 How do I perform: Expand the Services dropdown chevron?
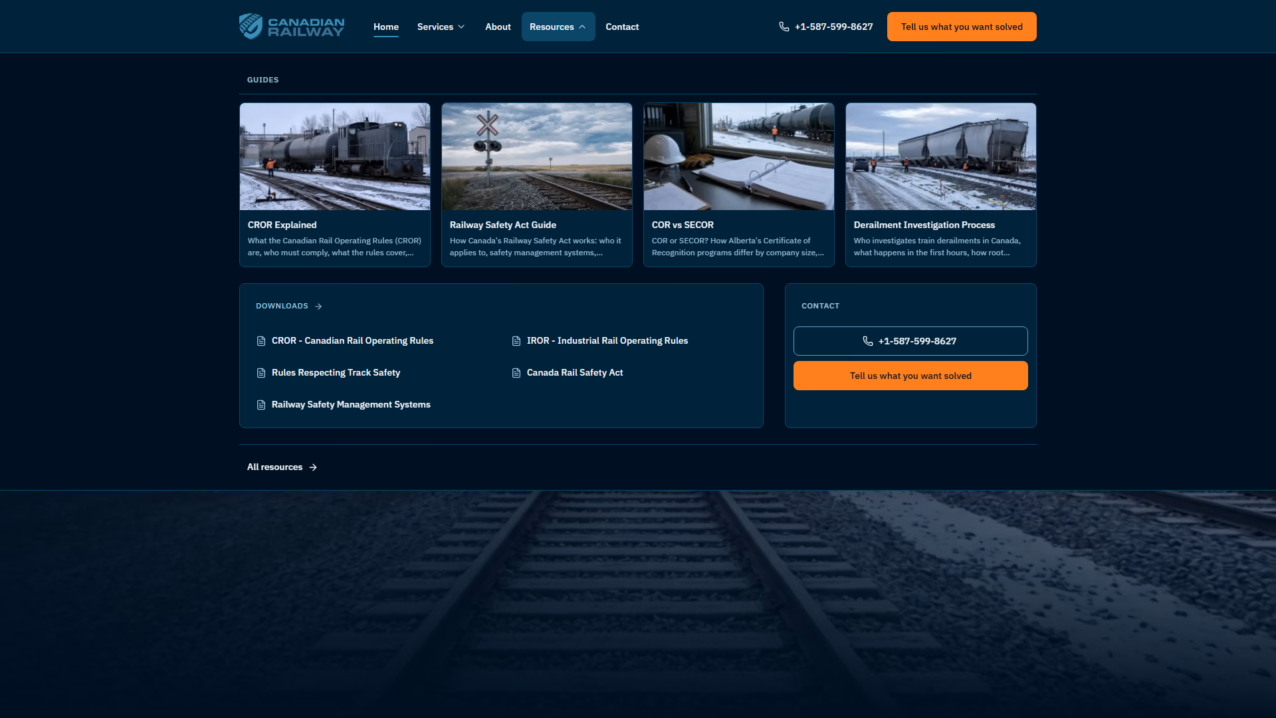(461, 27)
